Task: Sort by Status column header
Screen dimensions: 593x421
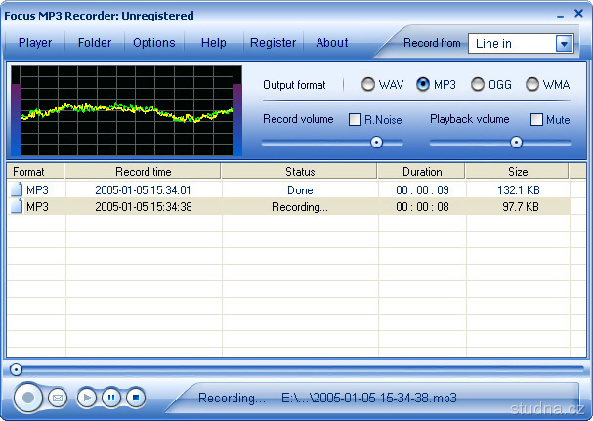Action: [x=300, y=171]
